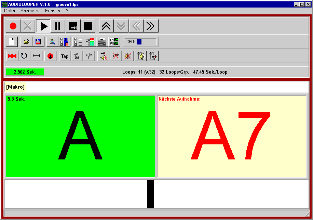
Task: Open a file via the folder icon
Action: pos(26,42)
